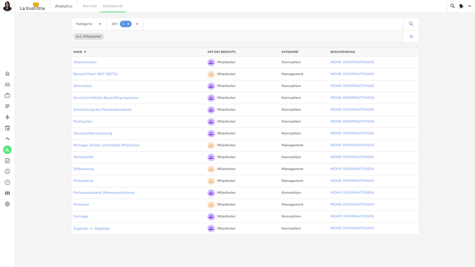Screen dimensions: 475x267
Task: Remove the Art filter count badge
Action: pos(128,24)
